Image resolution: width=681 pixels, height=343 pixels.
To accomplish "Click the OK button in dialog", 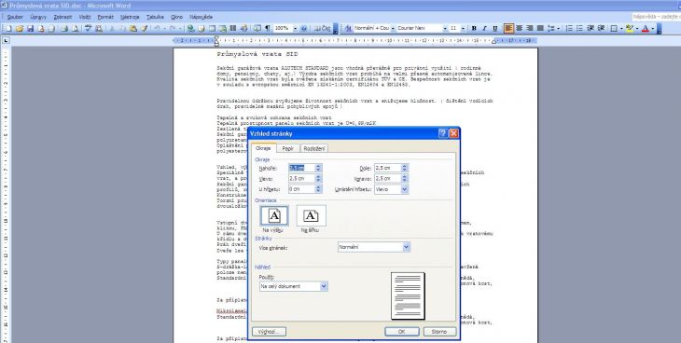I will pyautogui.click(x=402, y=332).
